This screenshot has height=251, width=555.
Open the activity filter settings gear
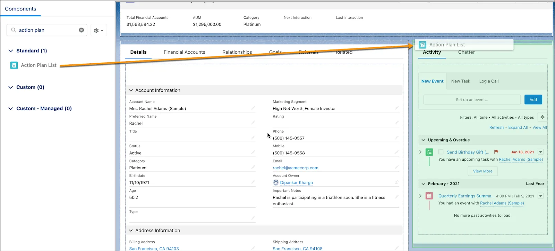(542, 117)
